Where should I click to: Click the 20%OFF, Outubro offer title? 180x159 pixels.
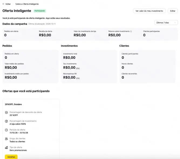pos(13,104)
